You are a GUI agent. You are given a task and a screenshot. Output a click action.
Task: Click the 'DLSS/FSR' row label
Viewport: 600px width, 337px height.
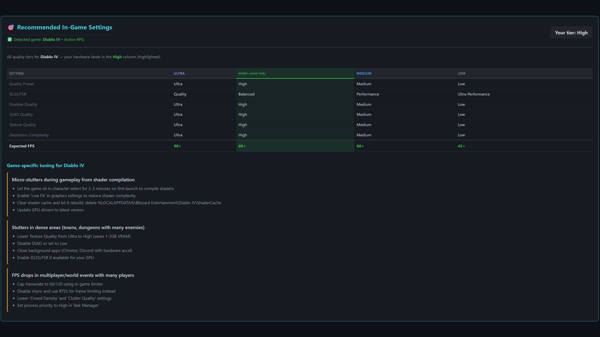(18, 94)
